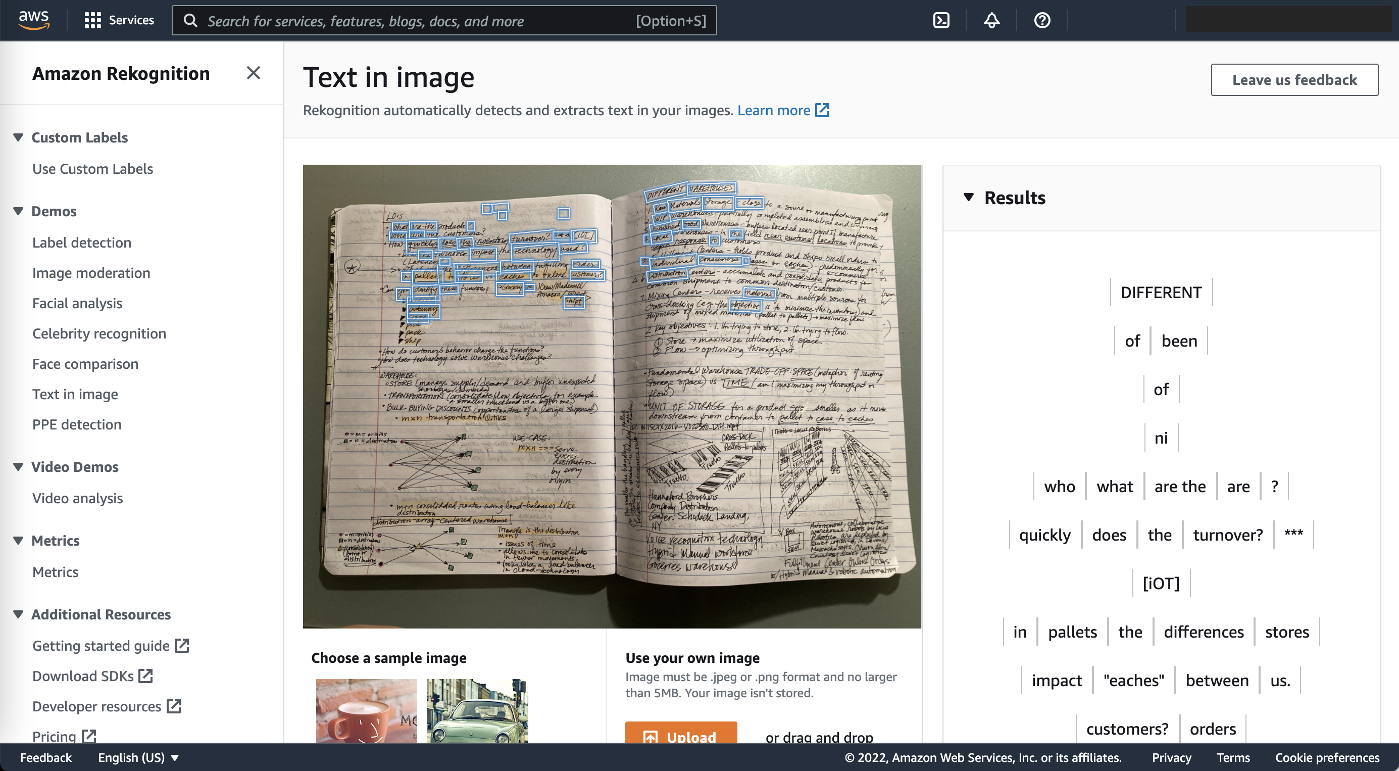
Task: Collapse the Custom Labels section
Action: pos(19,137)
